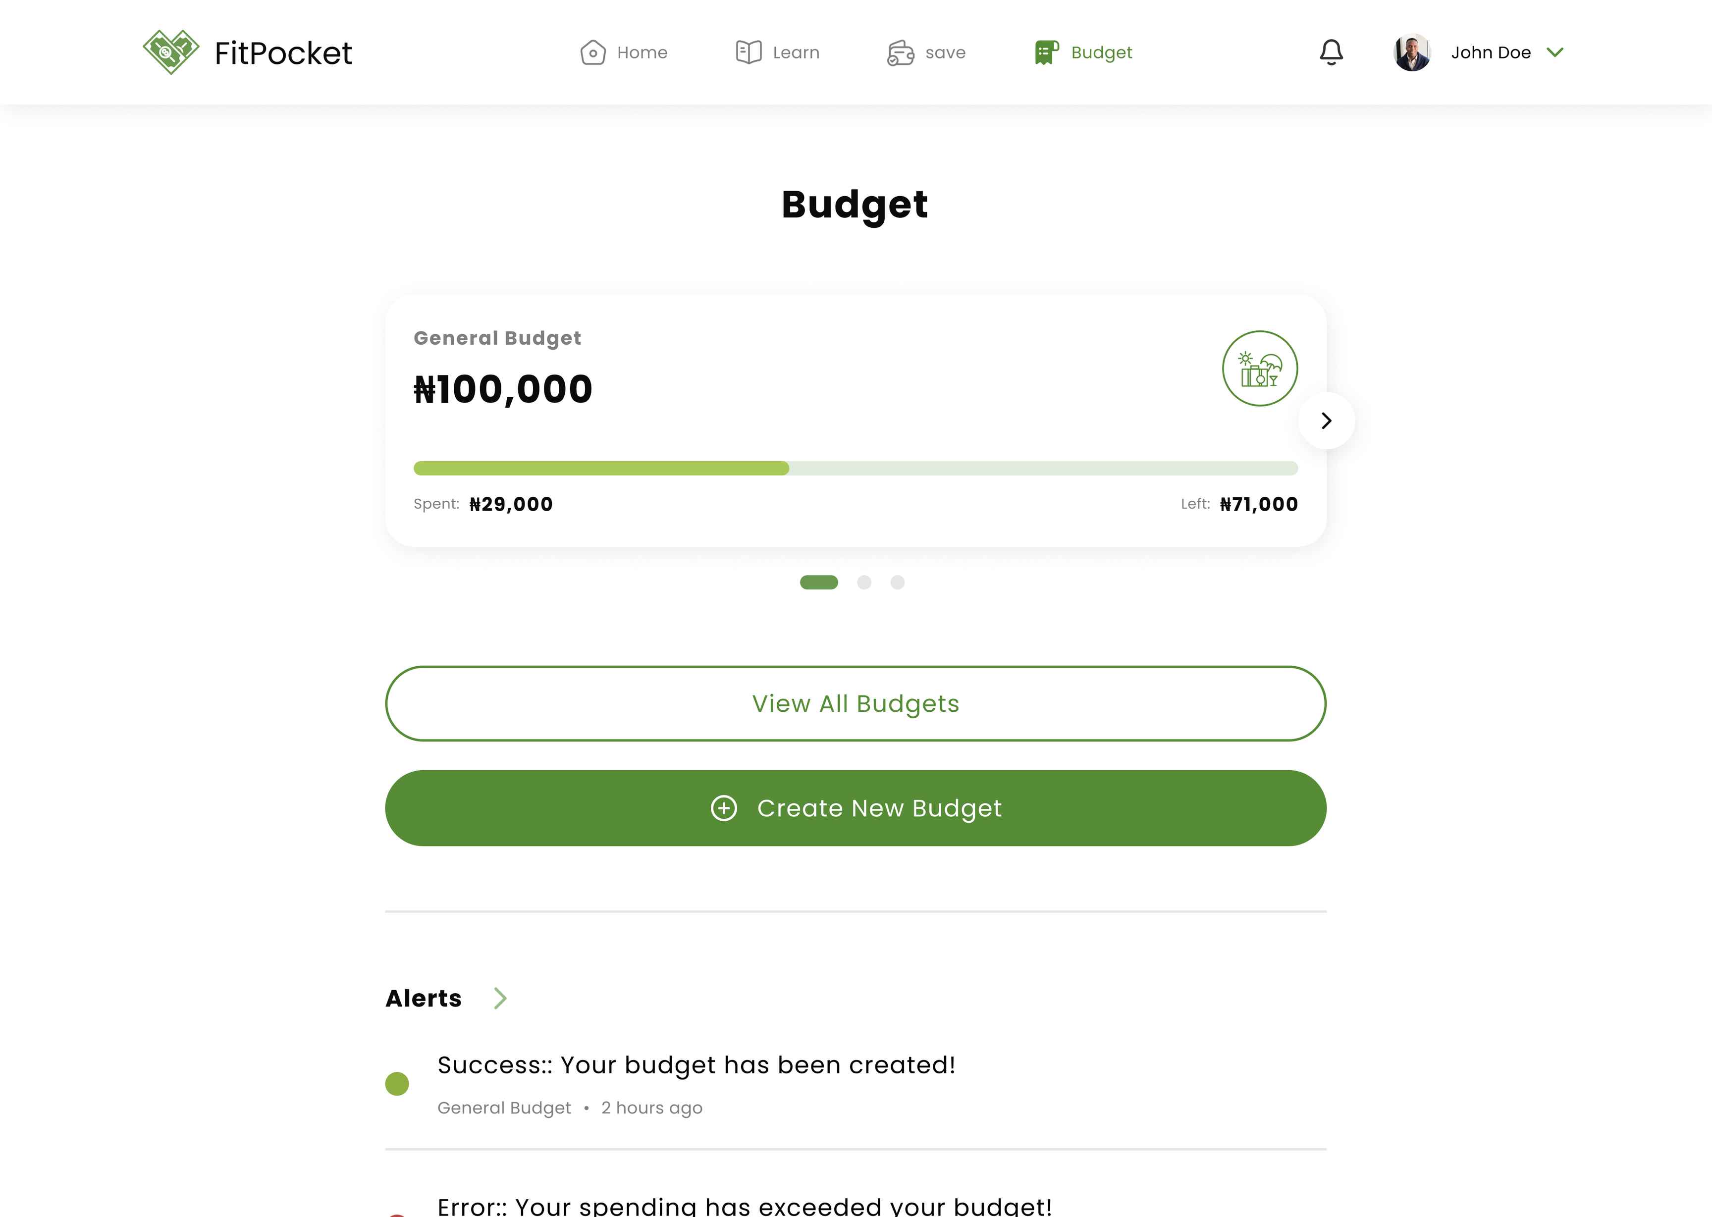Click the vacation category icon on budget card
This screenshot has height=1217, width=1712.
[1259, 369]
